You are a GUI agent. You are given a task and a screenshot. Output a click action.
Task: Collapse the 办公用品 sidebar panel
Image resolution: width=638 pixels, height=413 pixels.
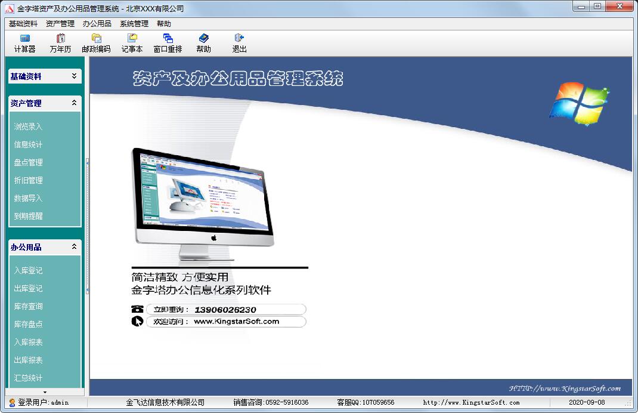(x=74, y=246)
